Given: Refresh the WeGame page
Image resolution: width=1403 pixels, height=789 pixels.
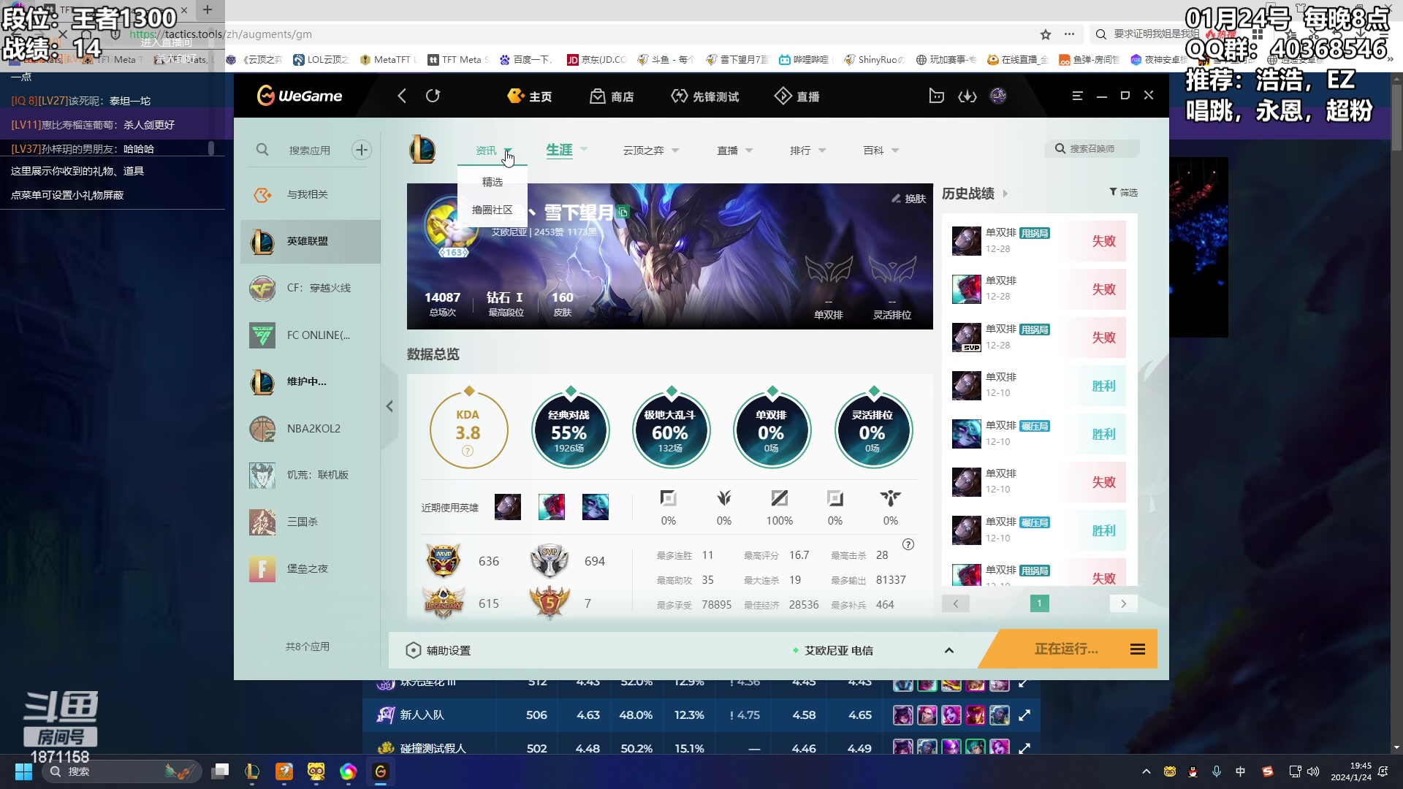Looking at the screenshot, I should click(433, 96).
